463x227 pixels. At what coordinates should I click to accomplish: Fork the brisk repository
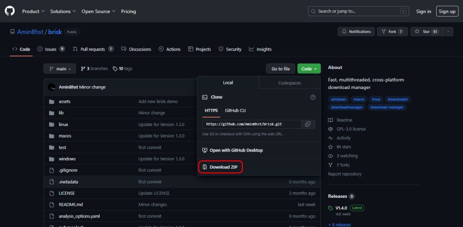tap(392, 32)
